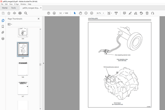The height and width of the screenshot is (110, 165).
Task: Open the View menu
Action: (11, 4)
